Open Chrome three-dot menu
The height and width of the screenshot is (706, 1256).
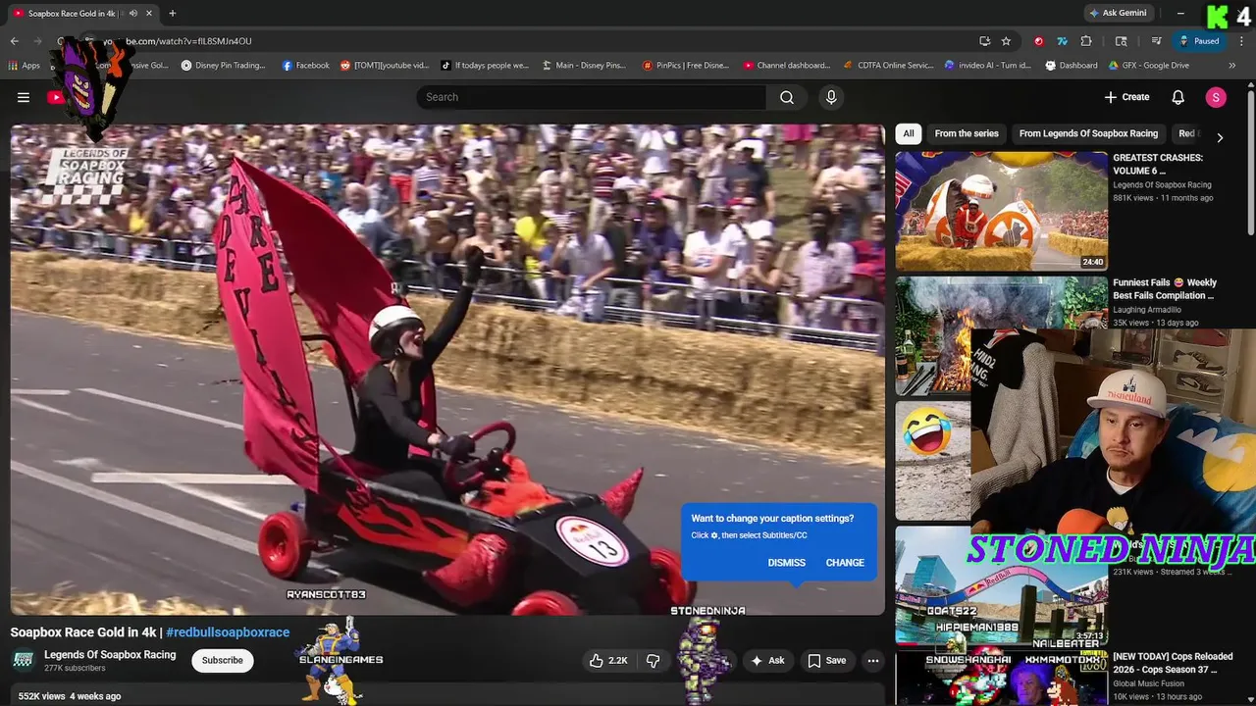(1239, 41)
